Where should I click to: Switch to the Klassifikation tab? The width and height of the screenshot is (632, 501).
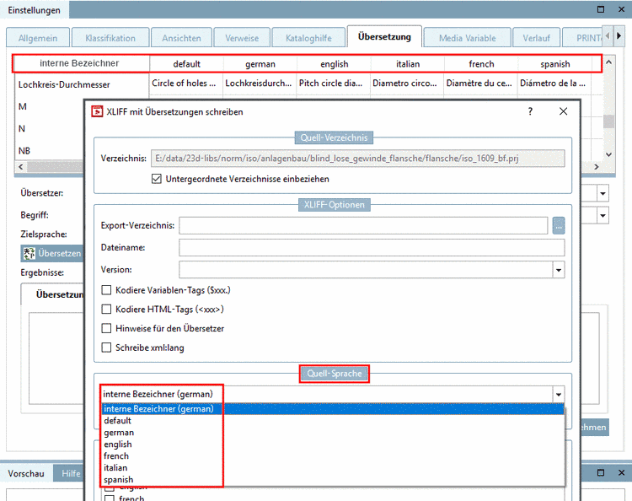pyautogui.click(x=110, y=38)
